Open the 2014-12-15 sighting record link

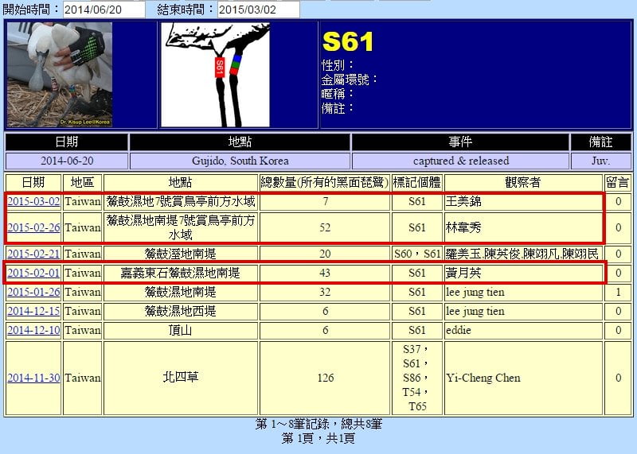[x=33, y=311]
